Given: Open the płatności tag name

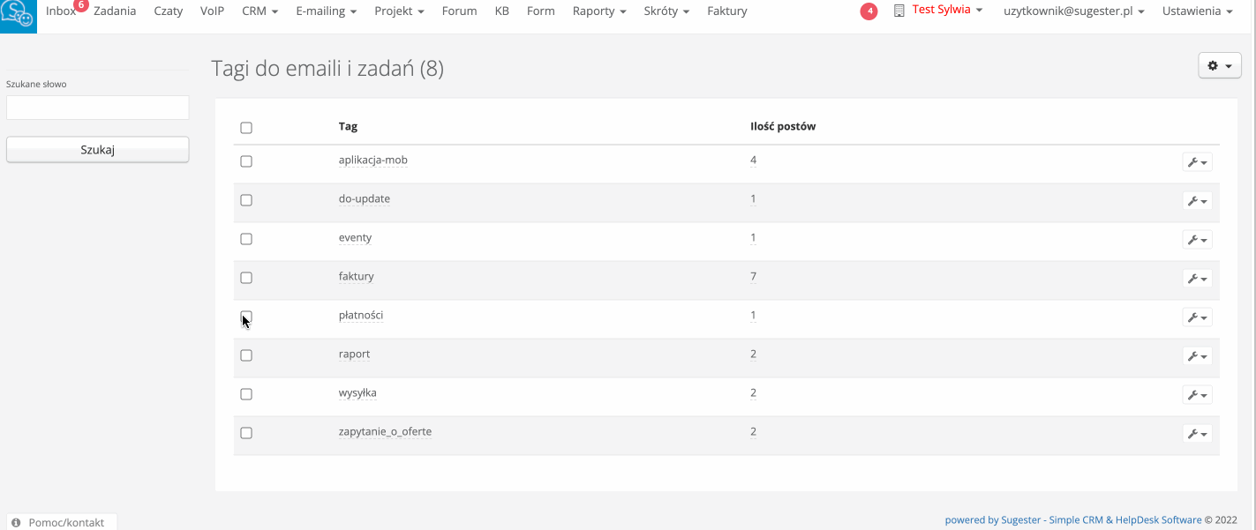Looking at the screenshot, I should [x=361, y=316].
